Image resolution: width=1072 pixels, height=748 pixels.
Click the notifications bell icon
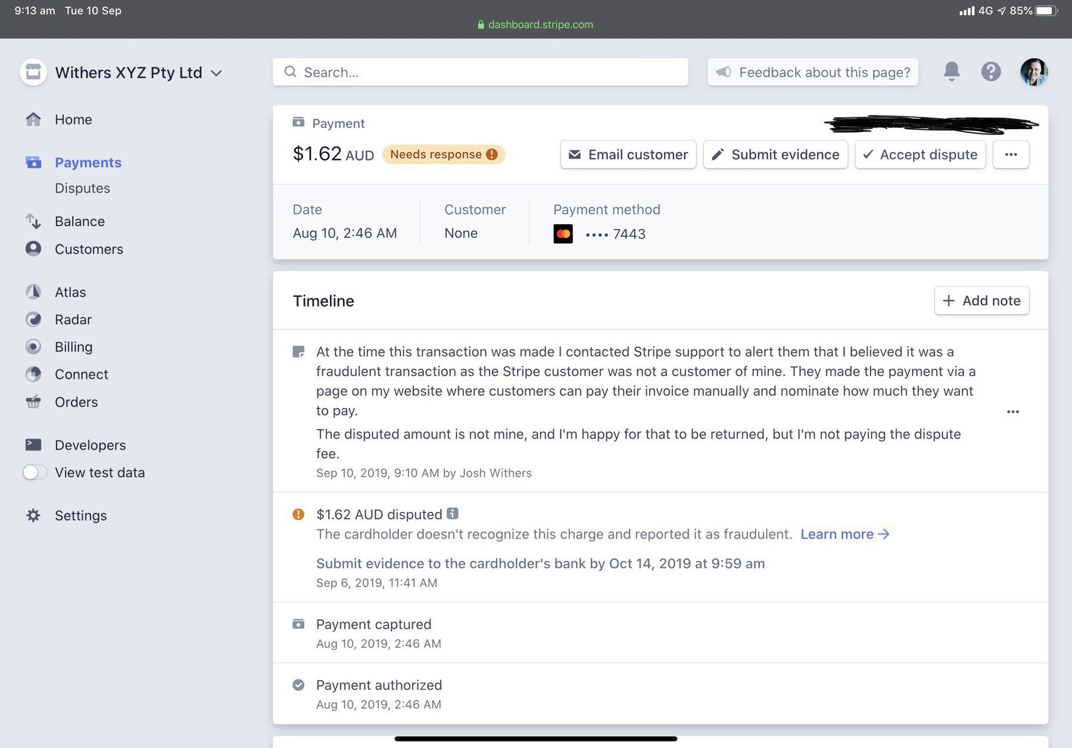(951, 71)
